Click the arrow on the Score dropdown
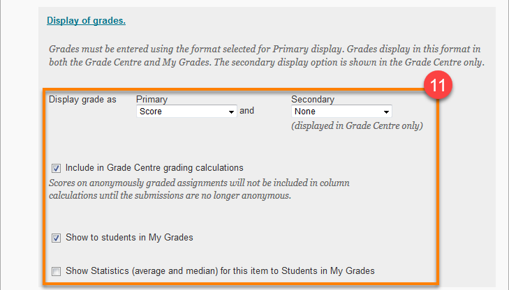This screenshot has height=290, width=509. 231,112
